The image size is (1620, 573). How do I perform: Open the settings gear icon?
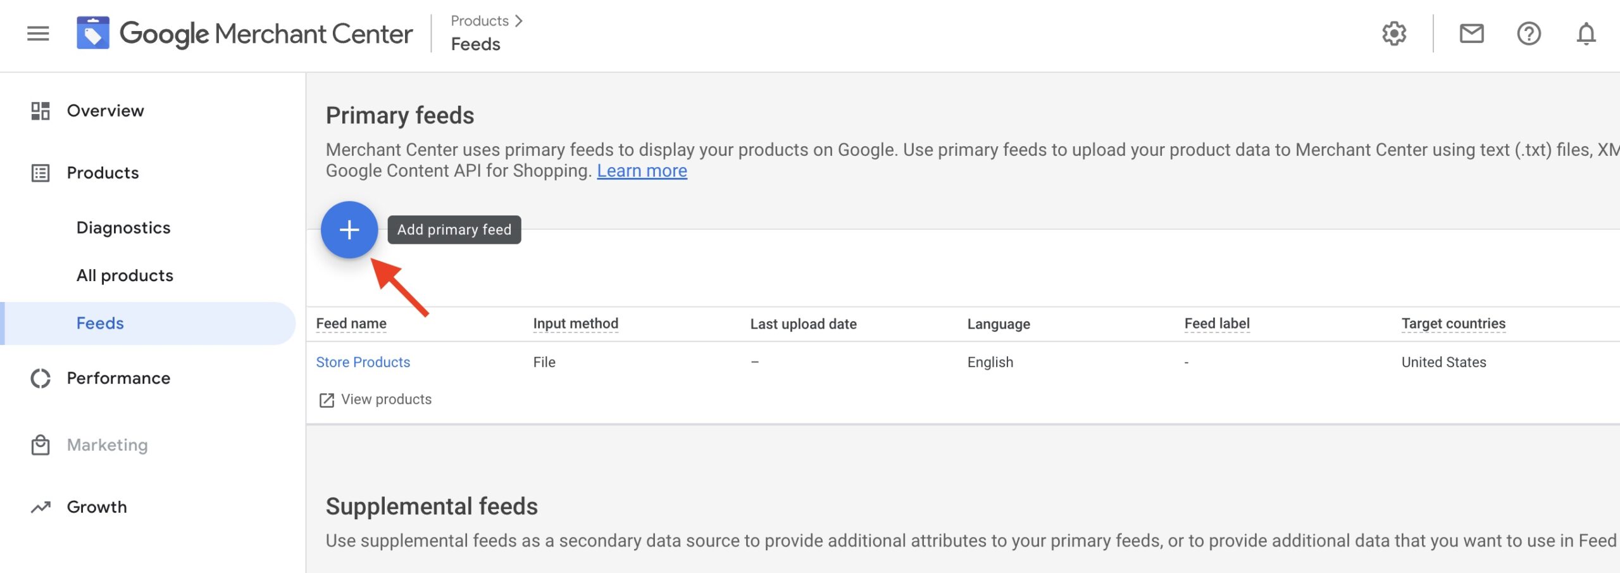tap(1393, 34)
